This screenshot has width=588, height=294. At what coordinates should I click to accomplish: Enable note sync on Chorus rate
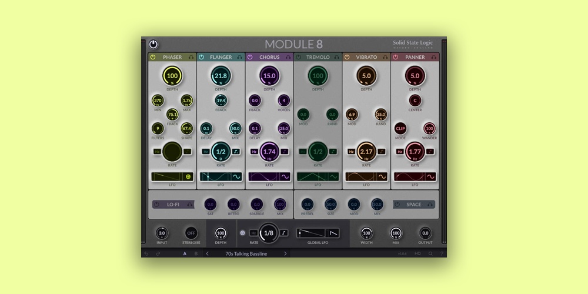click(x=284, y=152)
